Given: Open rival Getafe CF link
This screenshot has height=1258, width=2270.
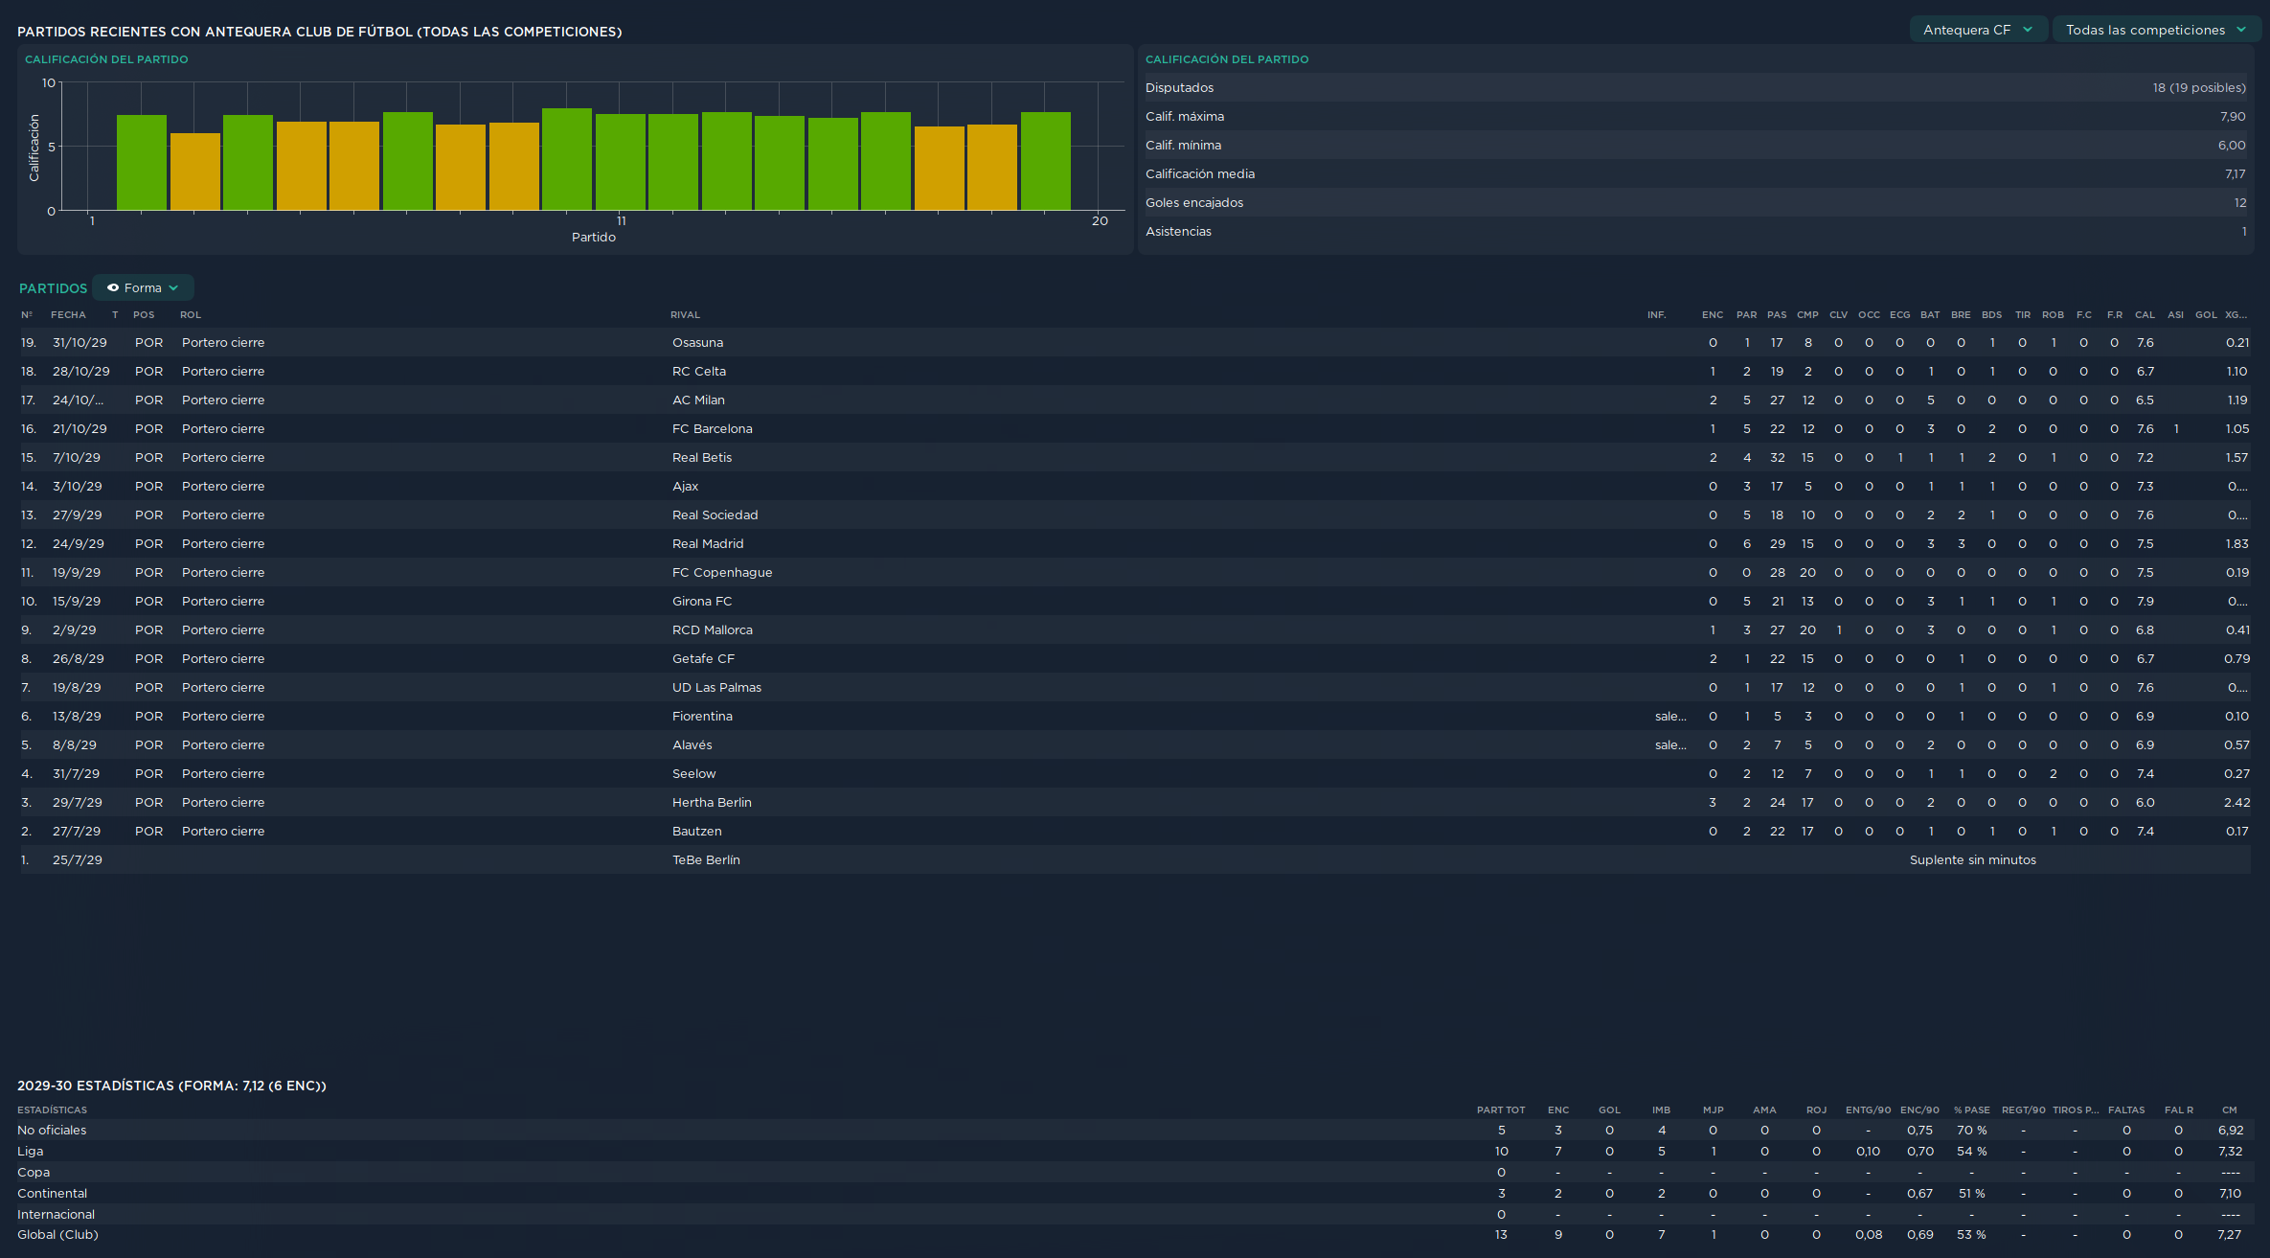Looking at the screenshot, I should point(703,659).
